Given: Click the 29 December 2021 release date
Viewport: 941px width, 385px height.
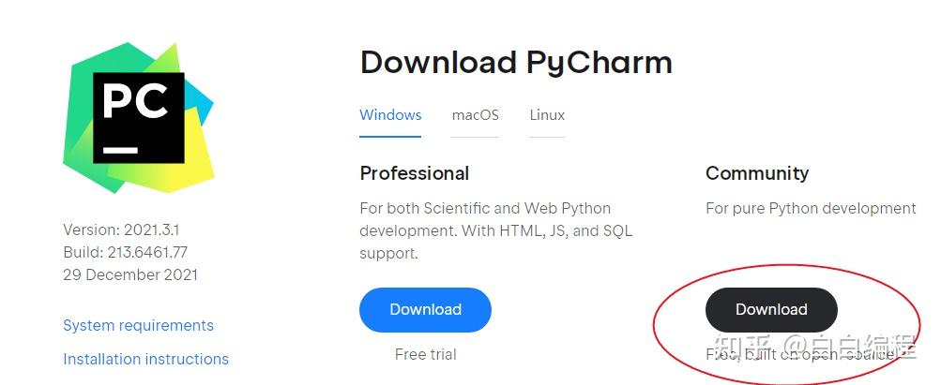Looking at the screenshot, I should (x=130, y=274).
